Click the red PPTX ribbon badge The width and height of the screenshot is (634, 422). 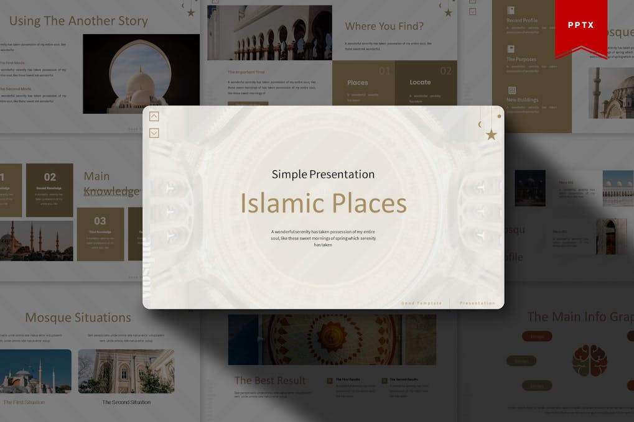click(582, 25)
